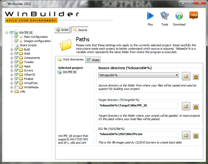
Task: Click the VirtualTest folder icon
Action: (21, 83)
